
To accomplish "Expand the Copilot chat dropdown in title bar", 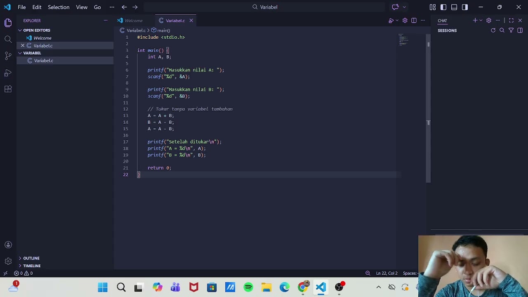I will tap(404, 7).
